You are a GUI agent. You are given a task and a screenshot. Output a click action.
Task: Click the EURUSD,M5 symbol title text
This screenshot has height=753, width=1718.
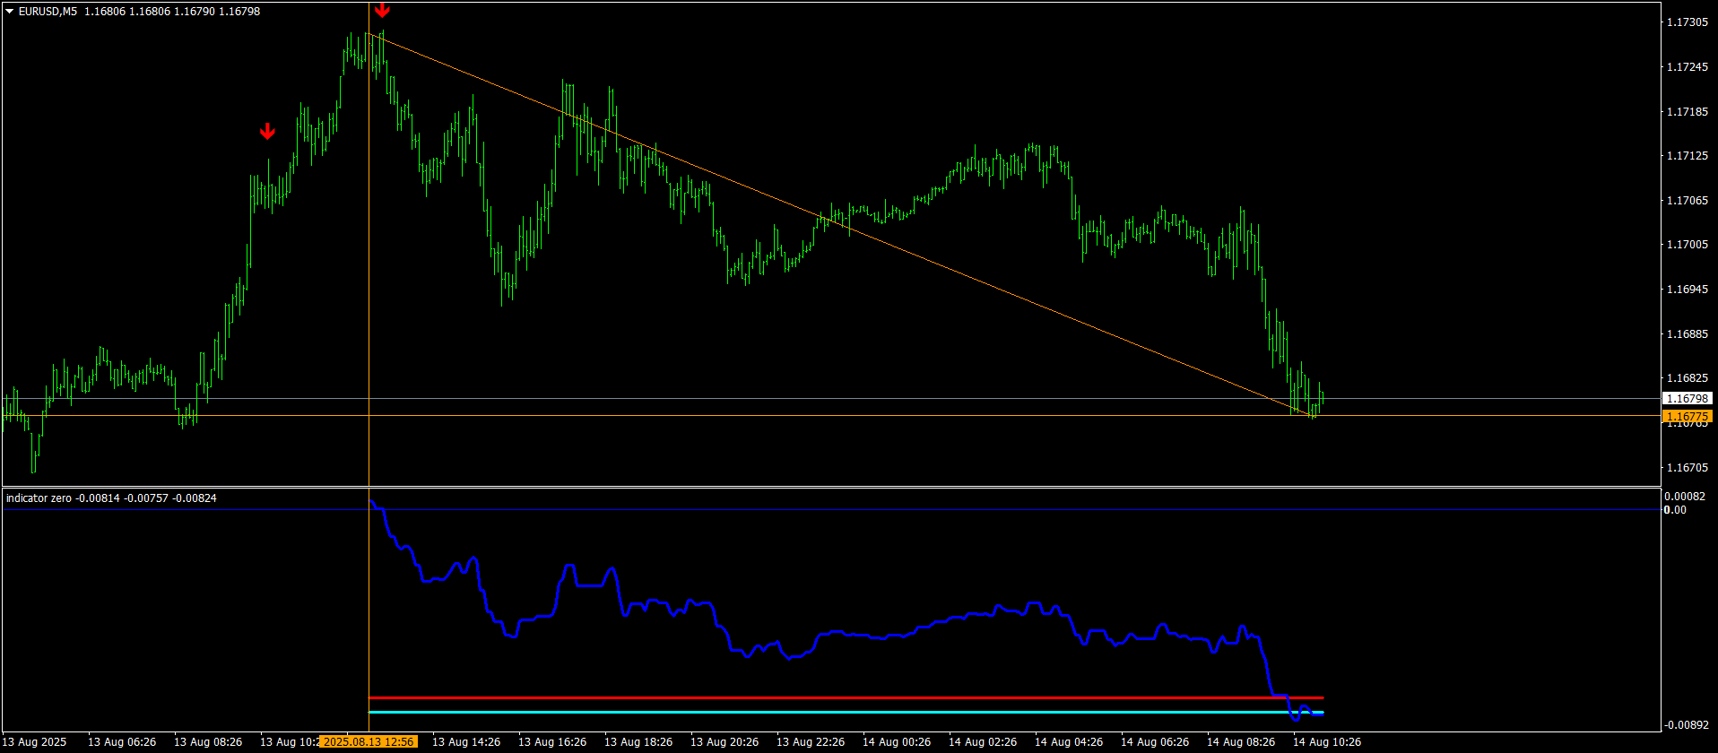48,12
